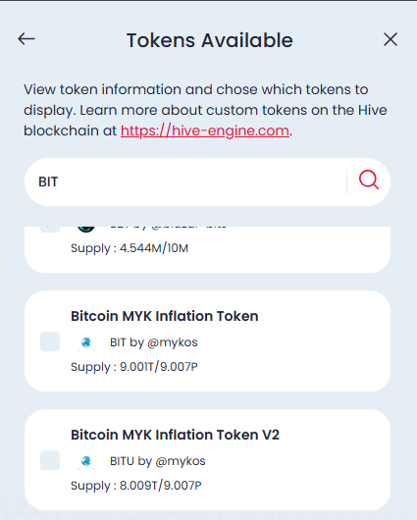Viewport: 417px width, 520px height.
Task: Select the Bitcoin MYK Inflation Token V2 title
Action: click(x=176, y=435)
